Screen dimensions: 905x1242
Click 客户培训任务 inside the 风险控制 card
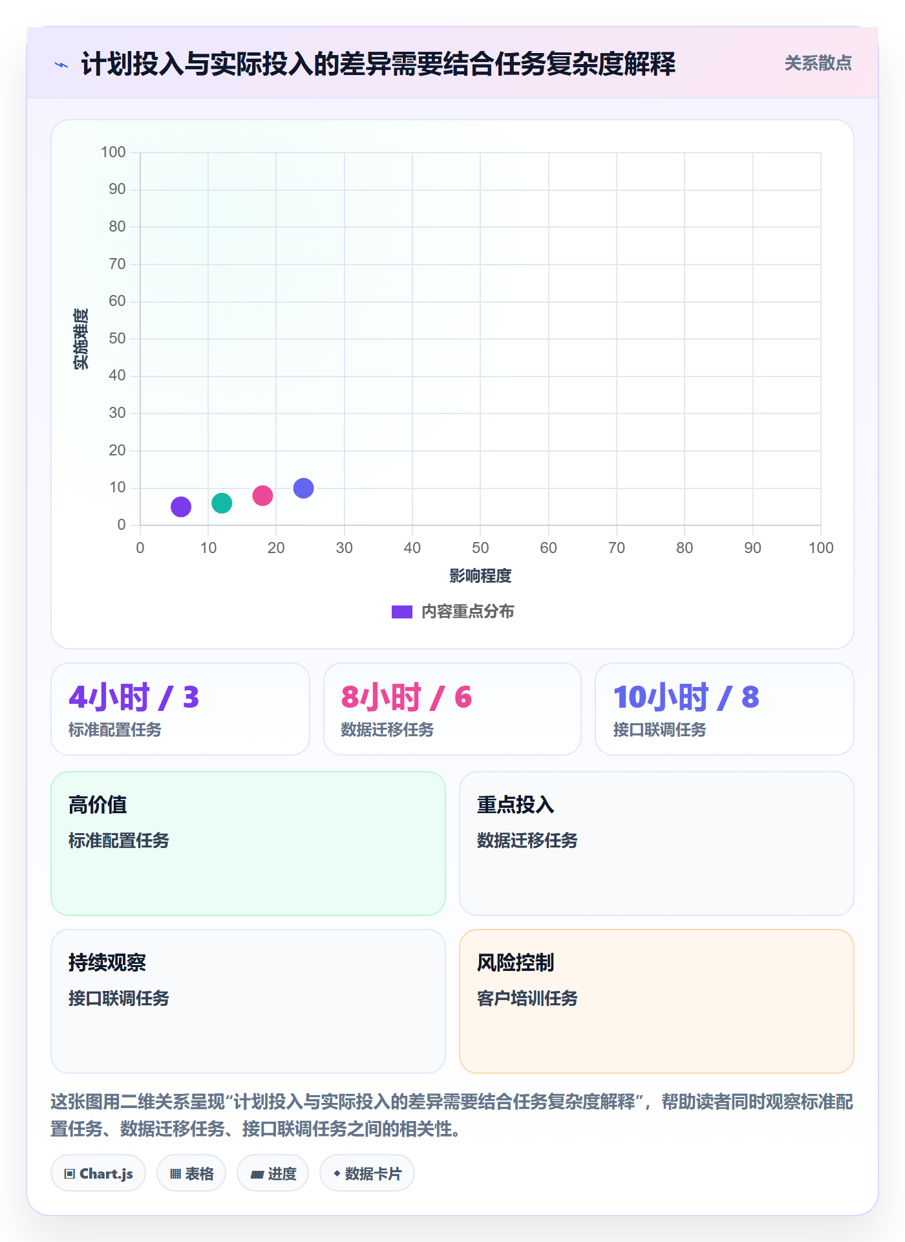pyautogui.click(x=527, y=998)
